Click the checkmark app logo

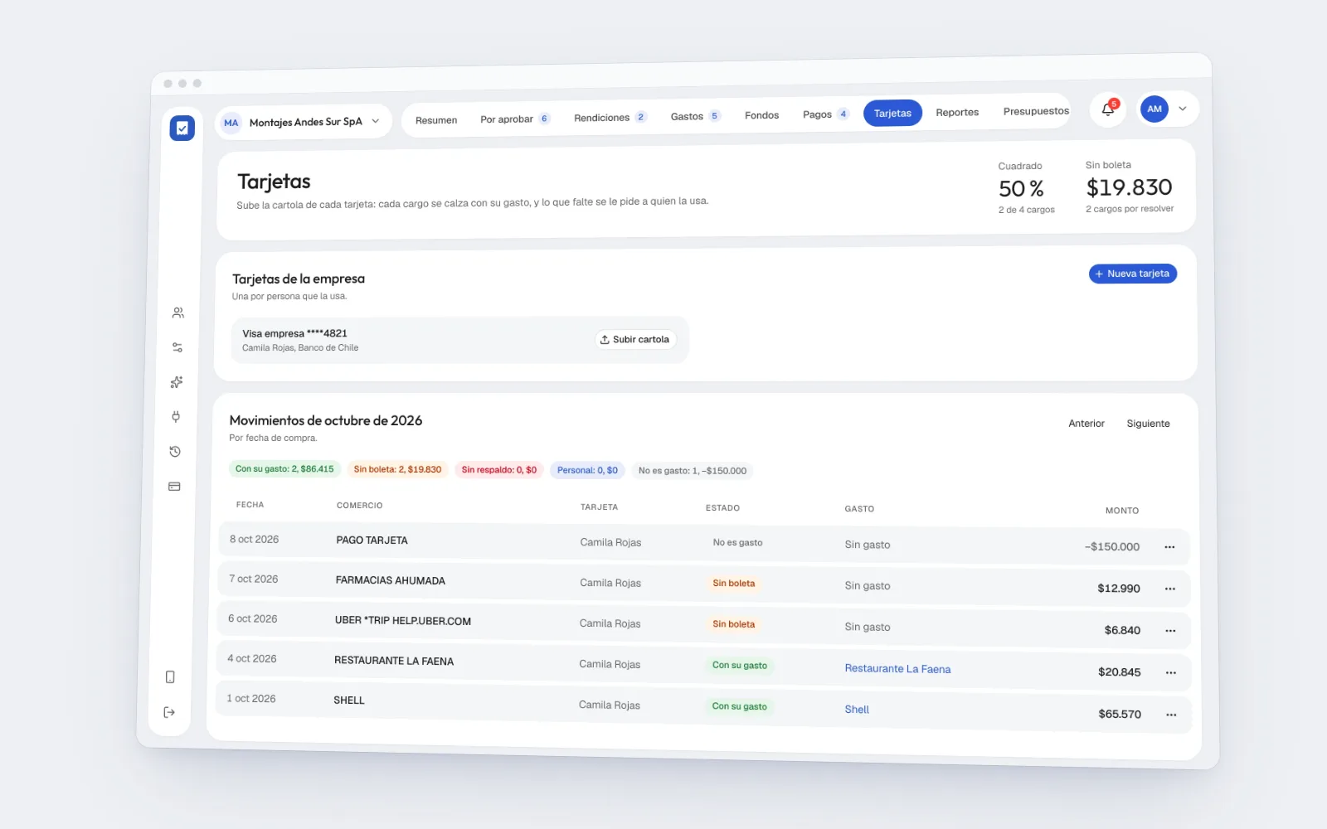click(x=182, y=128)
